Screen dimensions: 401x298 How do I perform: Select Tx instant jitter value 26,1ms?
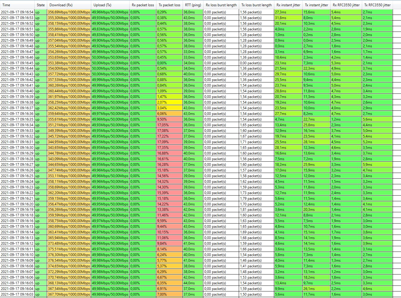coord(316,289)
